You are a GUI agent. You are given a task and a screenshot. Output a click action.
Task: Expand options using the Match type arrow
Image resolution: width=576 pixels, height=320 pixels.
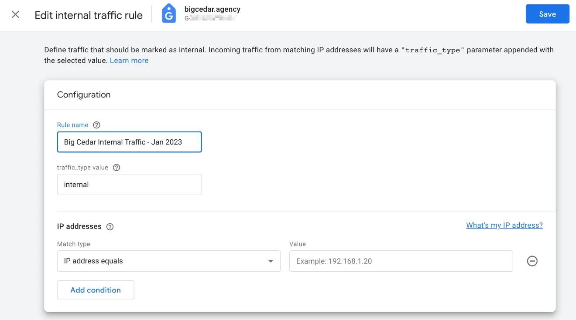coord(271,261)
